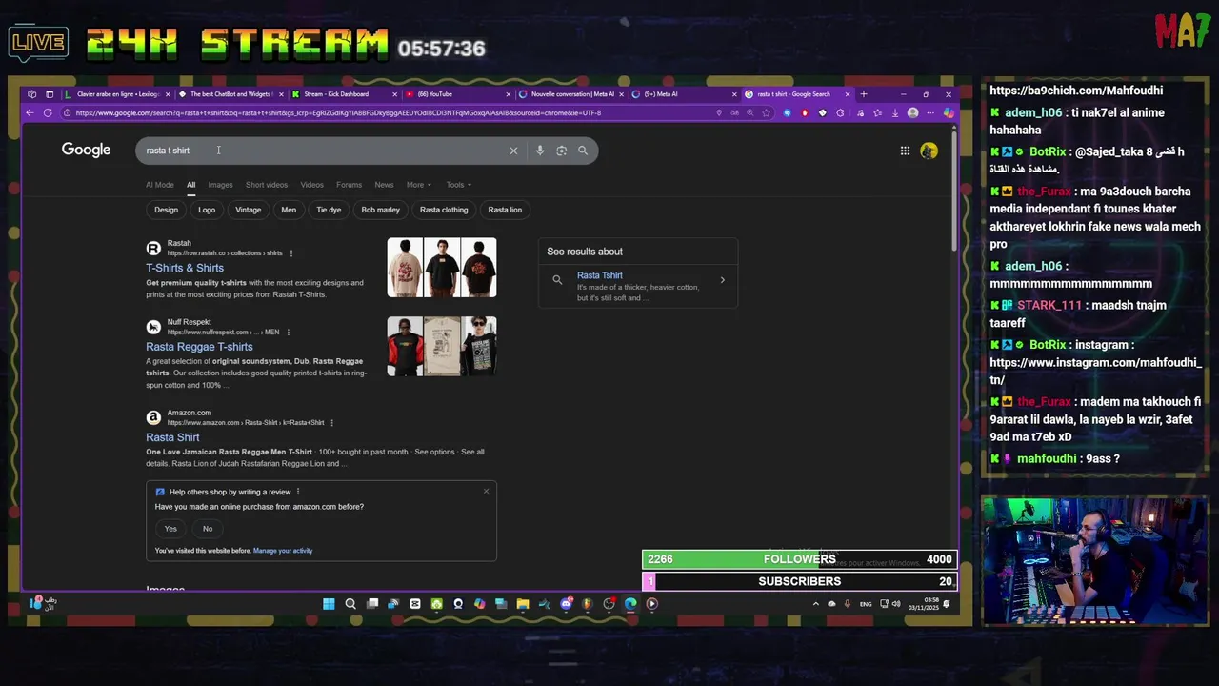Open the Rastah shirt thumbnails image
The height and width of the screenshot is (686, 1219).
(442, 268)
